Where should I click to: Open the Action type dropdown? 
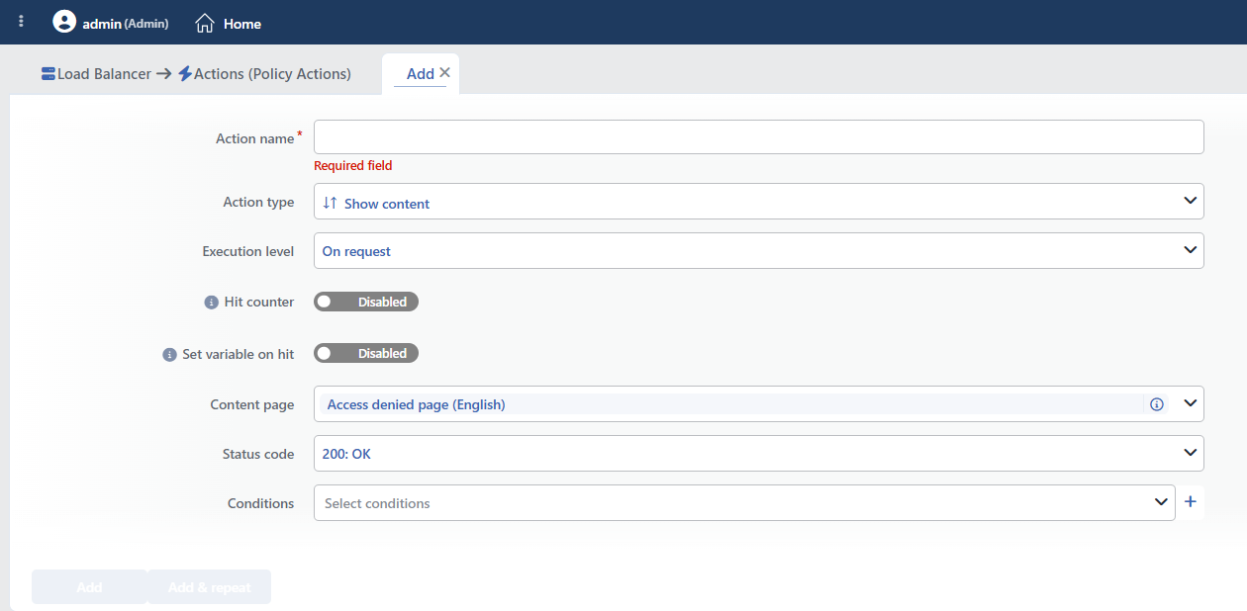(x=758, y=202)
